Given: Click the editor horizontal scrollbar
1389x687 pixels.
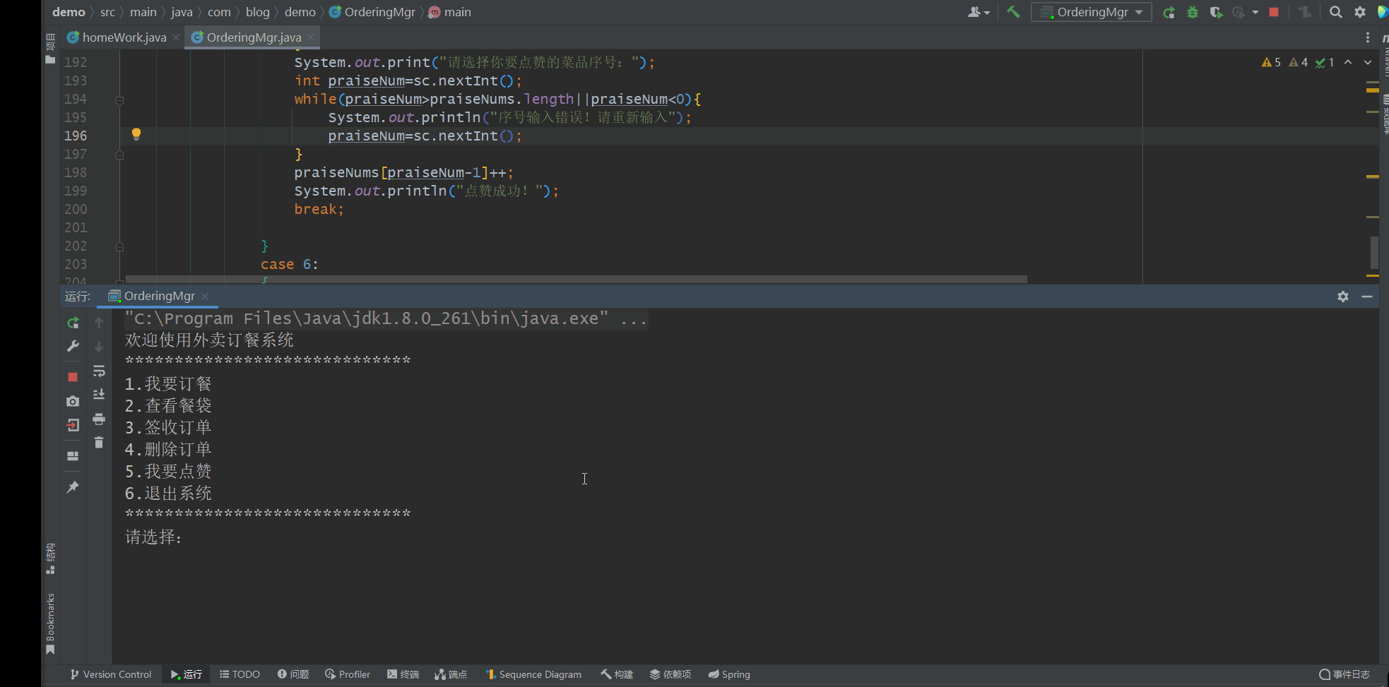Looking at the screenshot, I should pyautogui.click(x=576, y=280).
